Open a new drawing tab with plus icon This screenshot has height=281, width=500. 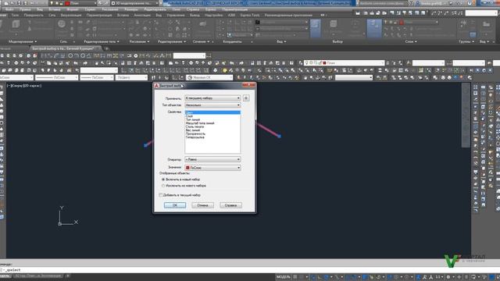107,48
